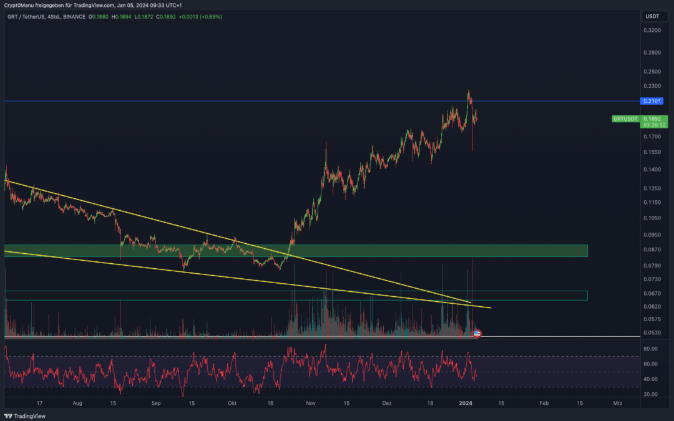Click the 0.0670 price axis label
Image resolution: width=674 pixels, height=421 pixels.
(652, 293)
